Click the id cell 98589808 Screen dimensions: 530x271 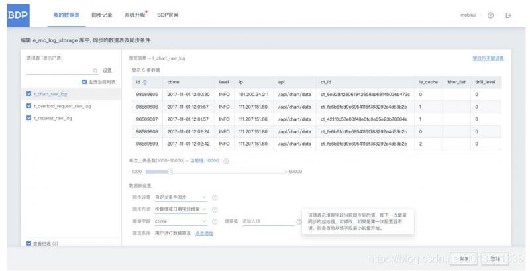(x=147, y=131)
